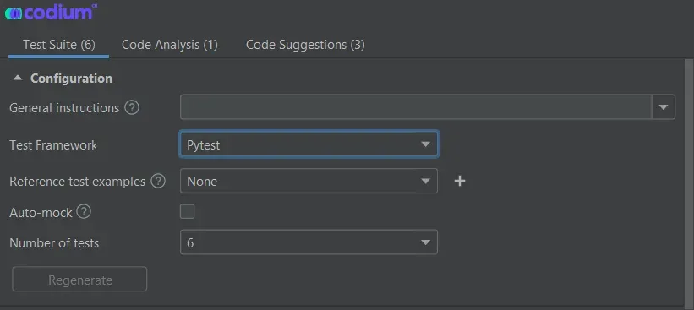Click Reference test examples help icon

[158, 181]
